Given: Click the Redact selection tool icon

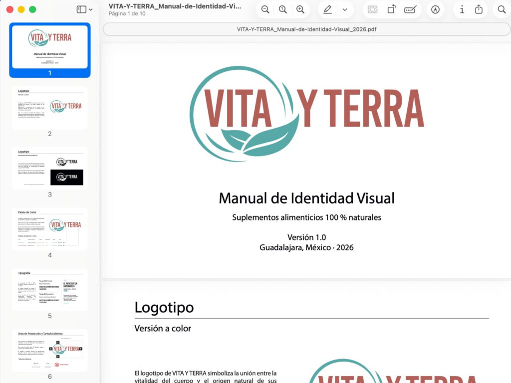Looking at the screenshot, I should (x=372, y=10).
